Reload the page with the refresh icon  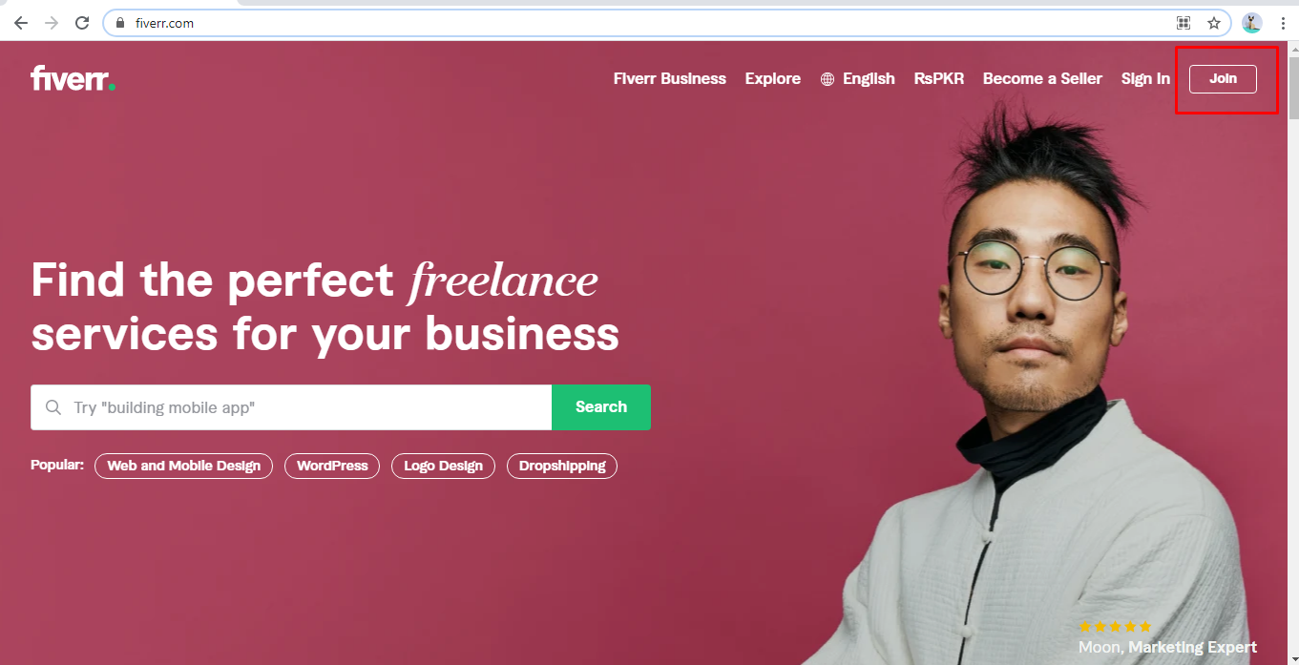point(83,23)
